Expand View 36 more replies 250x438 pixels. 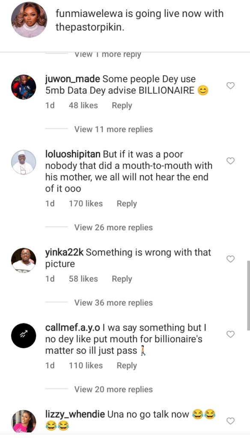pyautogui.click(x=113, y=302)
